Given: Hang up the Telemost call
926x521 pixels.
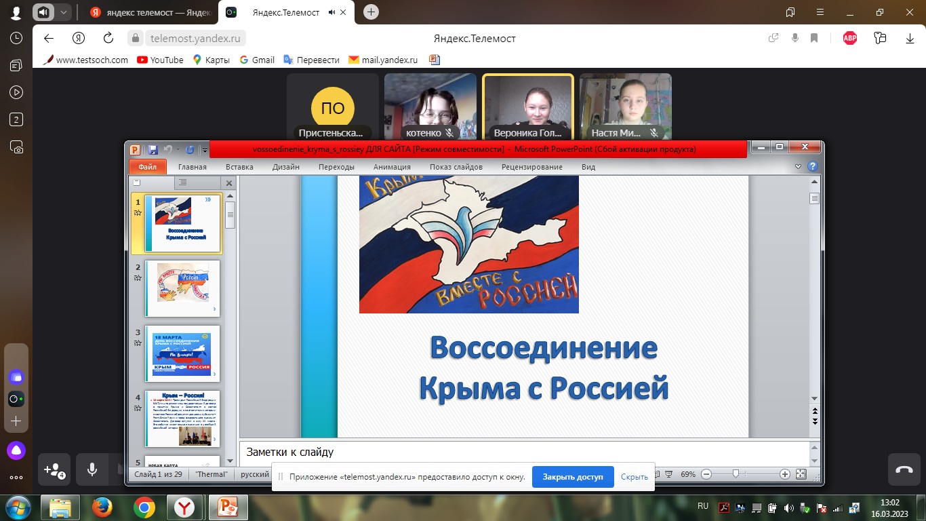Looking at the screenshot, I should [904, 469].
